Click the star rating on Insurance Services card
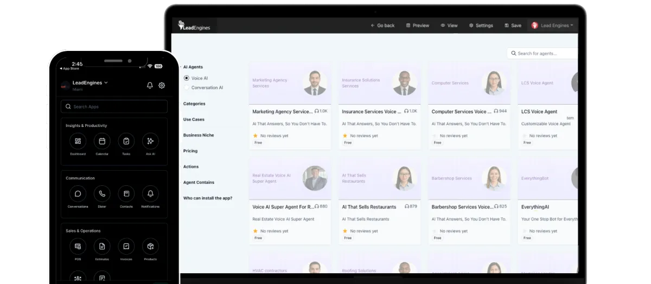 point(344,135)
